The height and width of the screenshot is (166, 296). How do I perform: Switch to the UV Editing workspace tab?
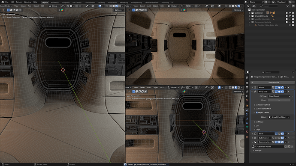pyautogui.click(x=77, y=3)
